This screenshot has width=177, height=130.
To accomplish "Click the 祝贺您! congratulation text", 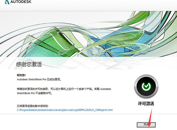I will coord(21,75).
